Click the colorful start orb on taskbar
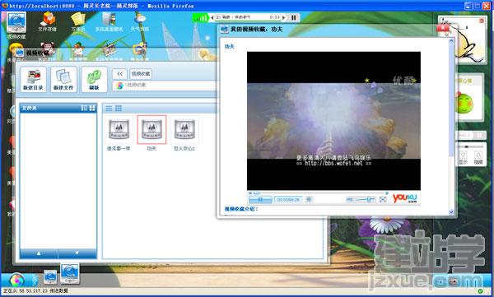Viewport: 494px width, 297px height. (16, 280)
